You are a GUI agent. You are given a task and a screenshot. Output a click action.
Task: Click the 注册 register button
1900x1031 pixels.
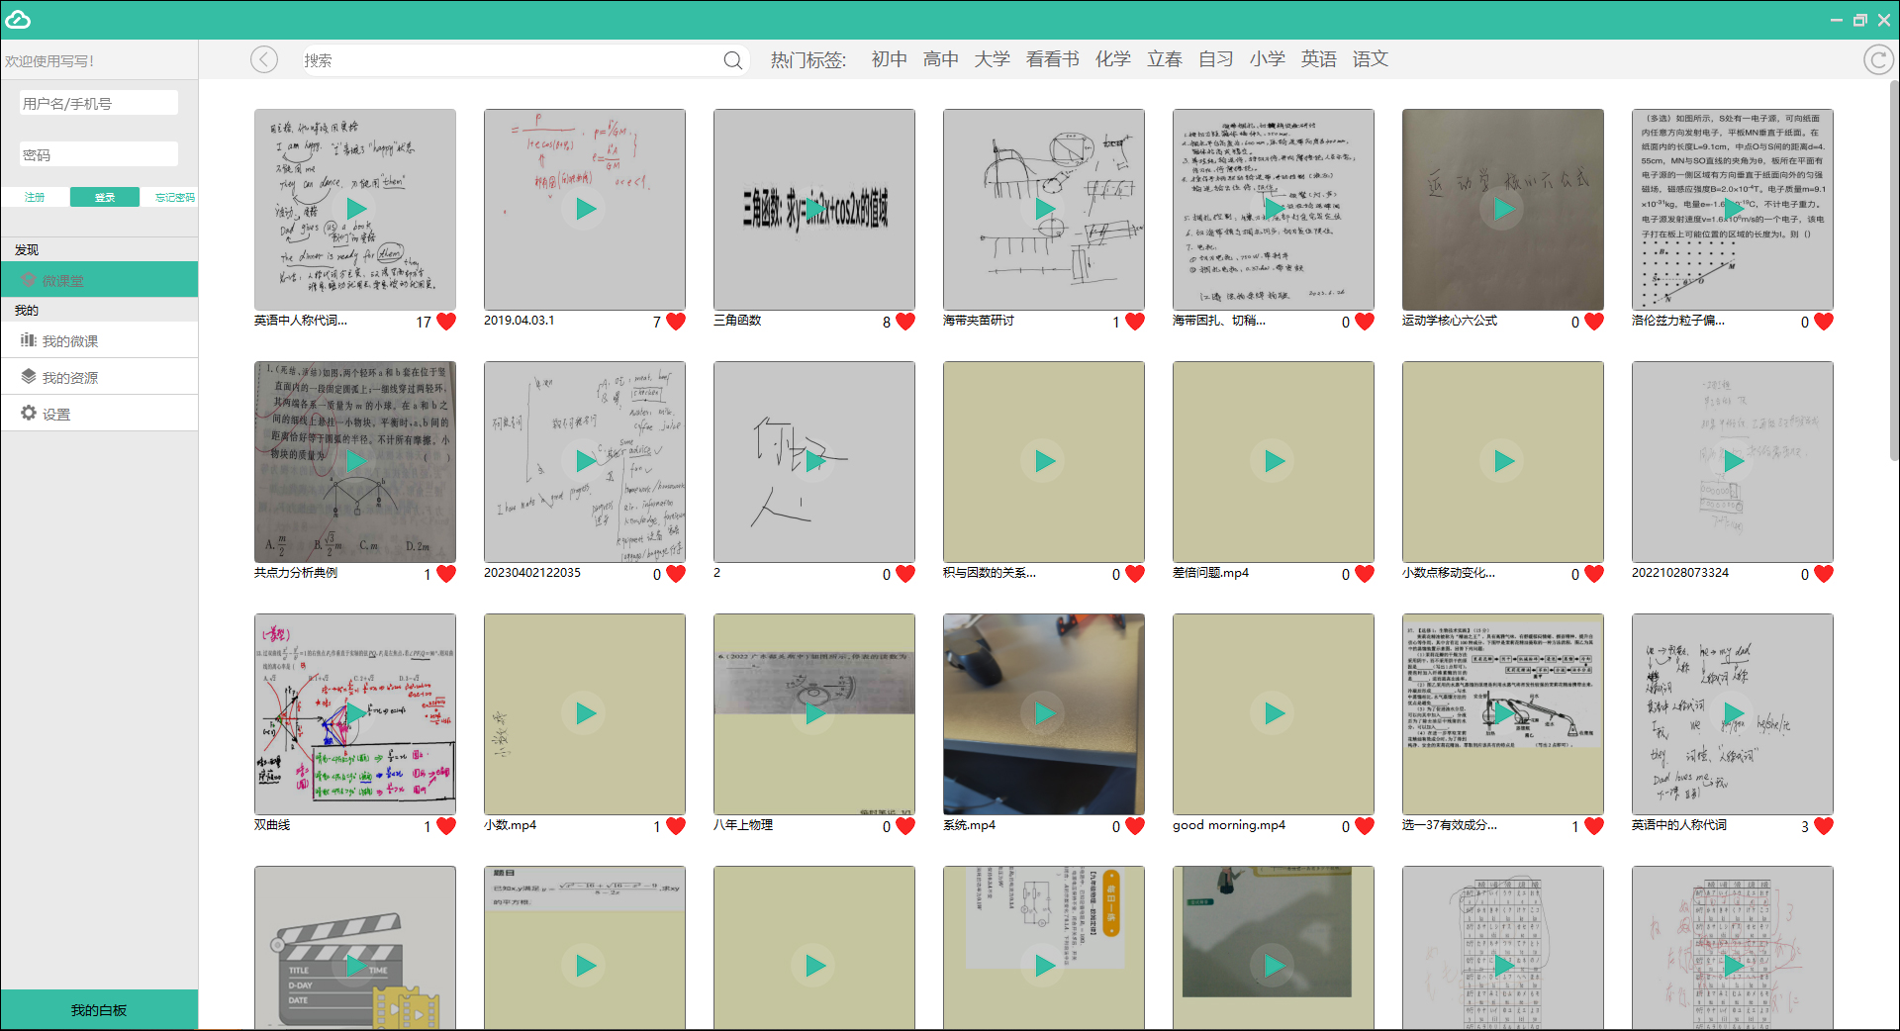click(35, 197)
